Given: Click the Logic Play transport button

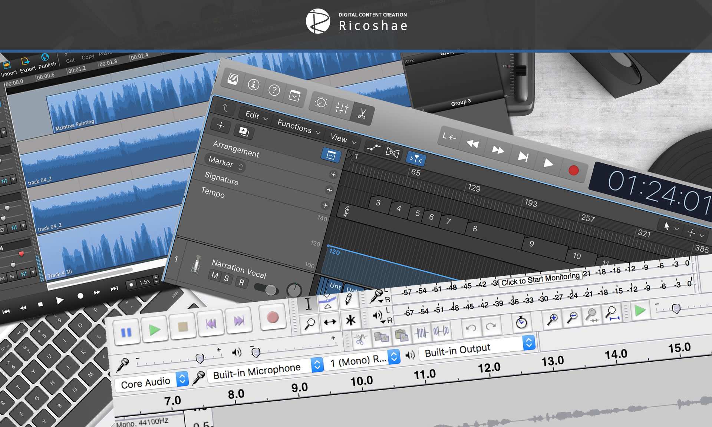Looking at the screenshot, I should tap(548, 163).
